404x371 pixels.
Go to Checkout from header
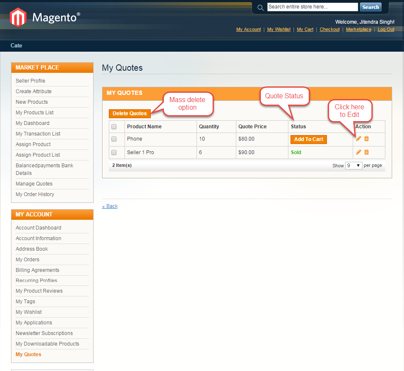[329, 29]
